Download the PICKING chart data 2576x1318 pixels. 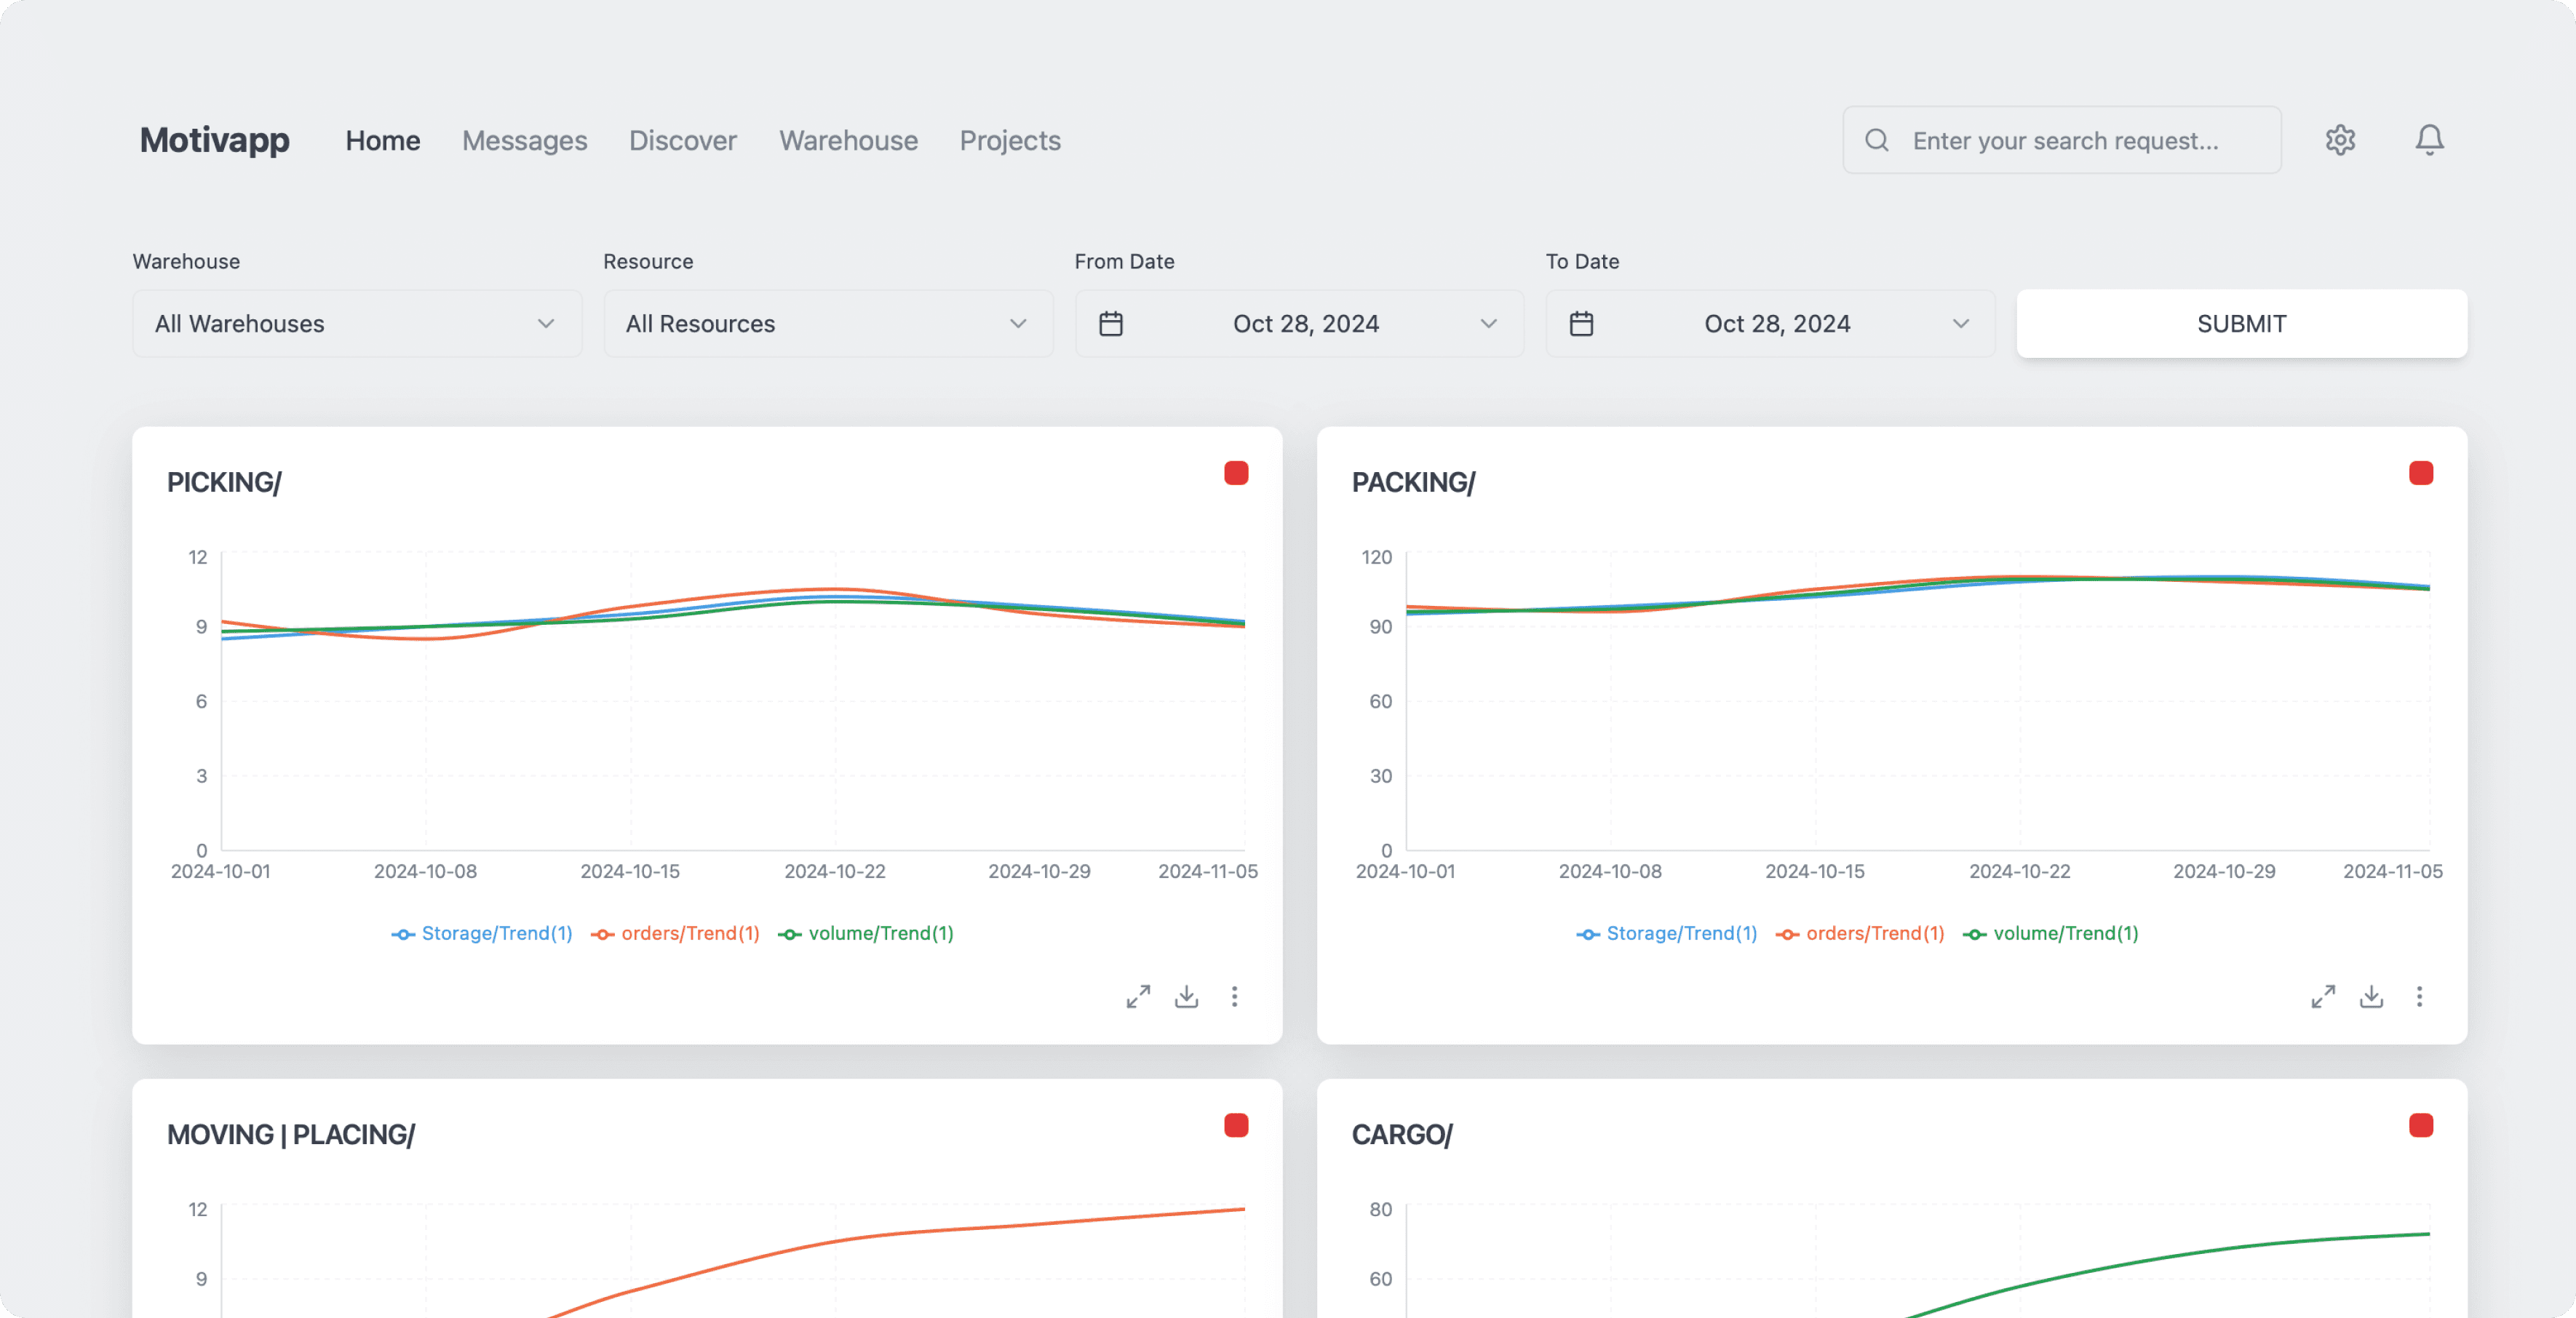[x=1186, y=997]
